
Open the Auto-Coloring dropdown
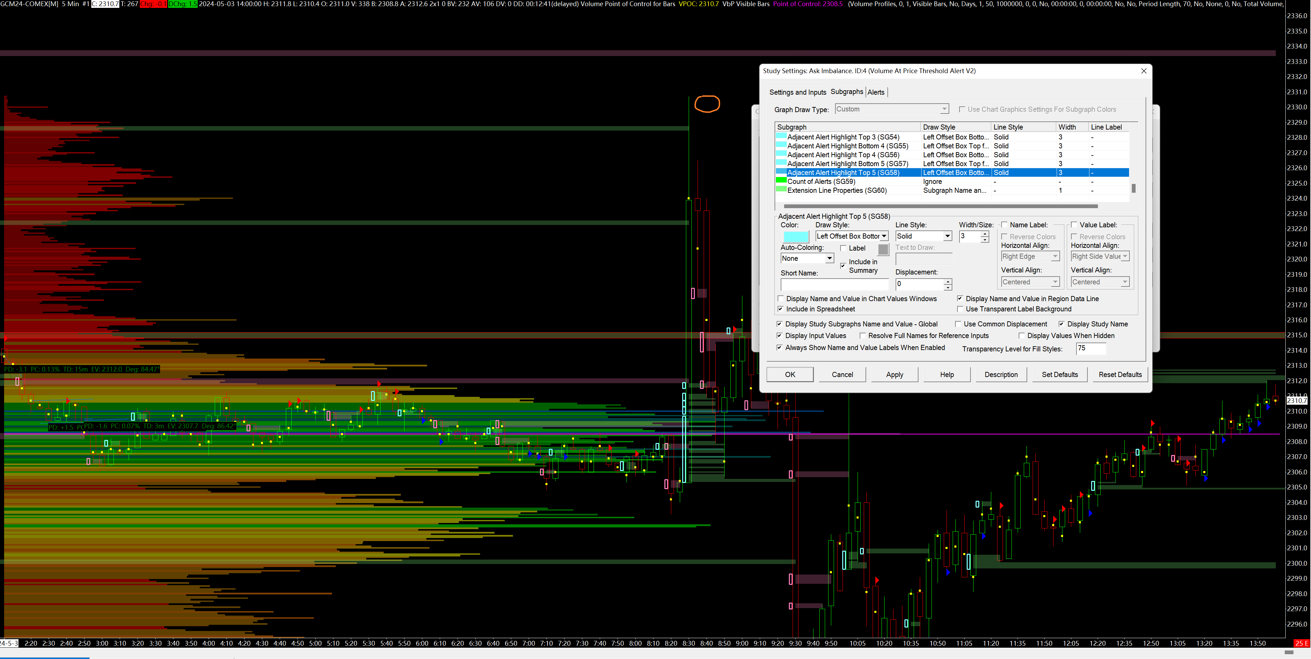829,258
